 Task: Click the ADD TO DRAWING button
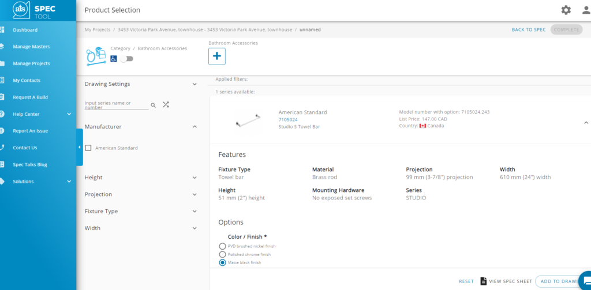[x=559, y=281]
